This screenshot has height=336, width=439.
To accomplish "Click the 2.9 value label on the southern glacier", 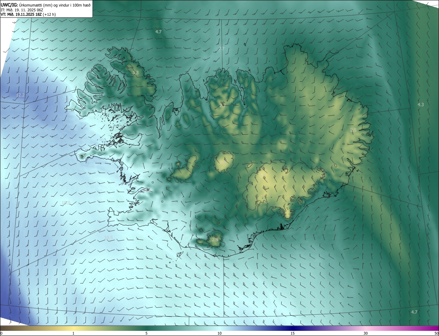I will (x=215, y=239).
